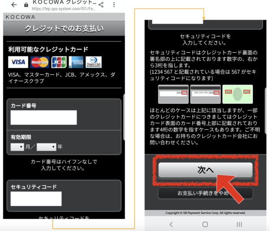Open the three-dot browser menu
Screen dimensions: 270x231
point(114,4)
